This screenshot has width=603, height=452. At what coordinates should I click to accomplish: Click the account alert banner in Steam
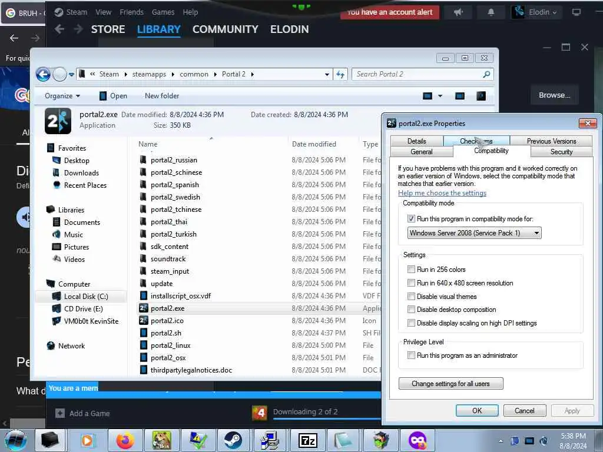click(389, 12)
